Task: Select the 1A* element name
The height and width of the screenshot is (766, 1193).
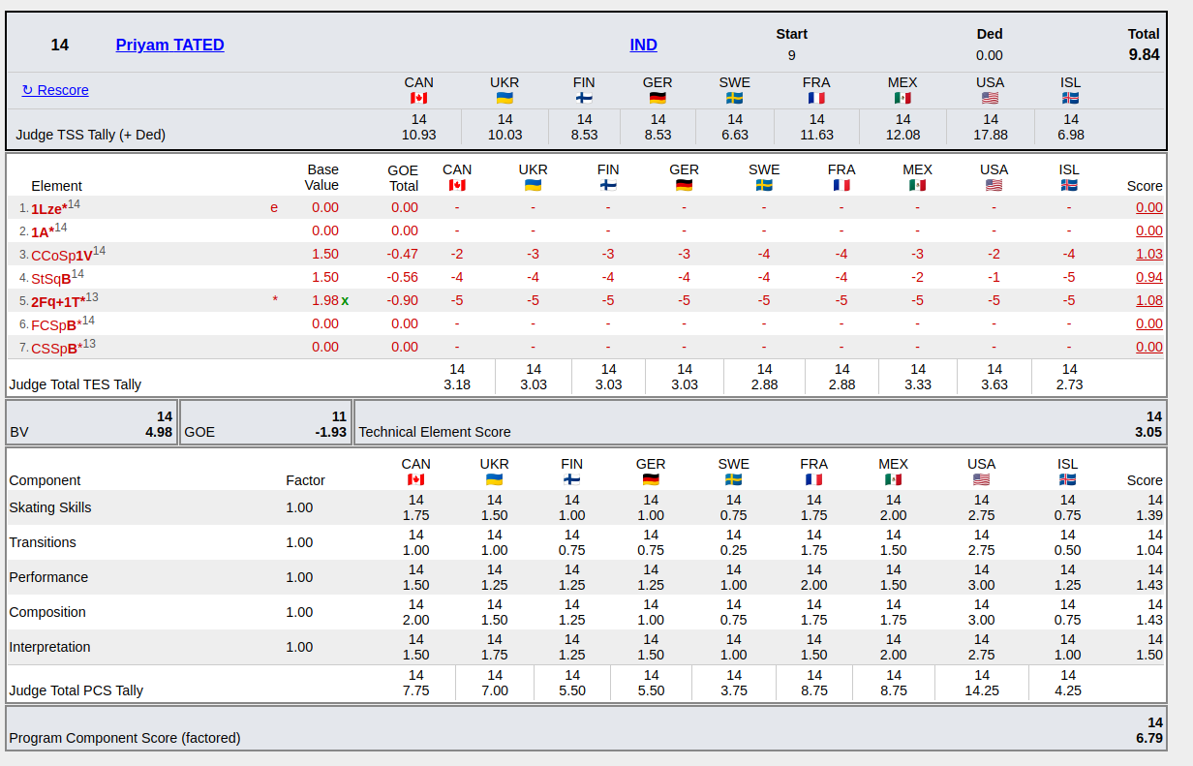Action: pyautogui.click(x=42, y=231)
